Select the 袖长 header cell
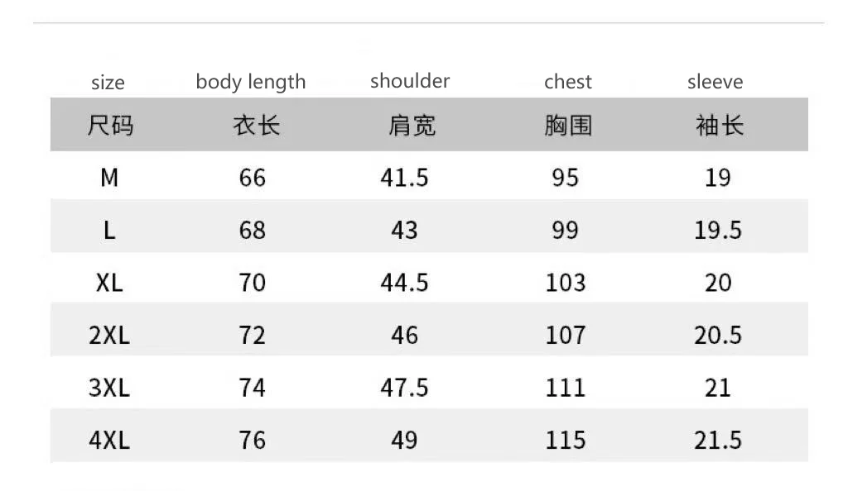848x491 pixels. [x=720, y=126]
